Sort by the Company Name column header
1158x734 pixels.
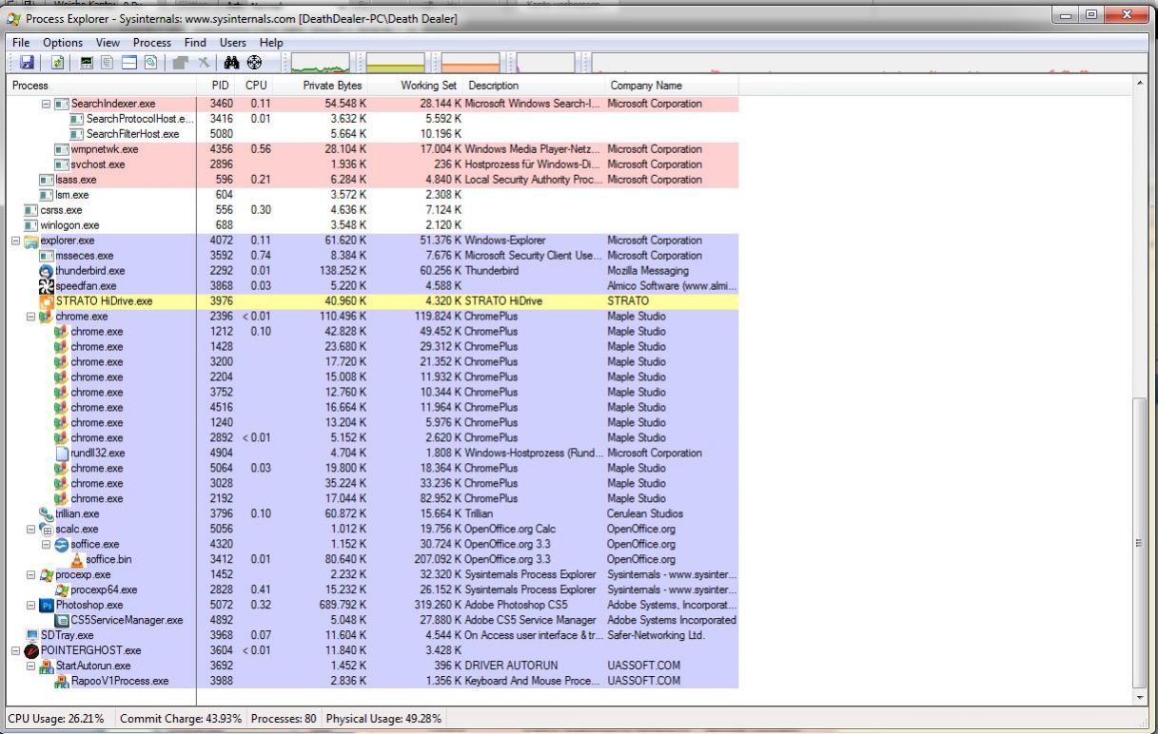click(x=672, y=86)
